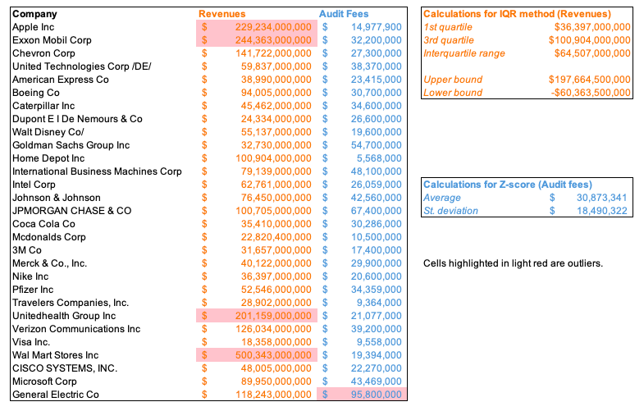Select Verizon Communications Inc cell

[76, 329]
